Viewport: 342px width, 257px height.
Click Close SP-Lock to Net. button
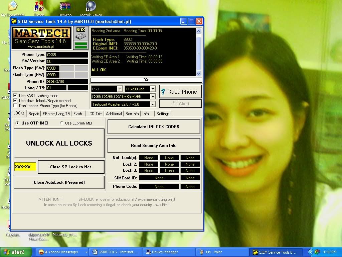71,167
